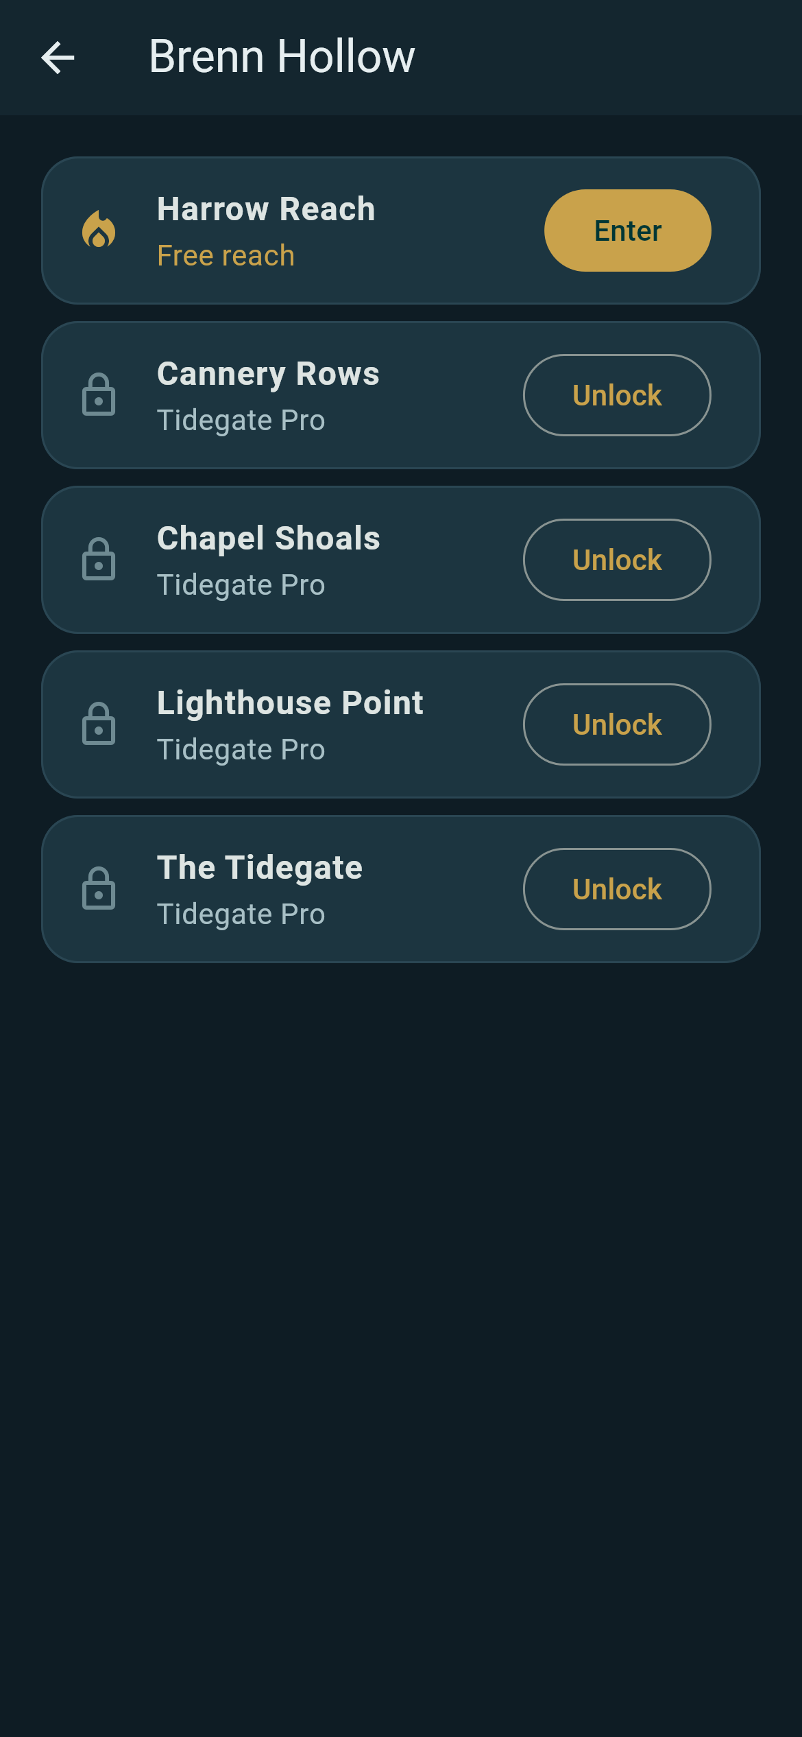
Task: Enter the Harrow Reach area
Action: pyautogui.click(x=627, y=231)
